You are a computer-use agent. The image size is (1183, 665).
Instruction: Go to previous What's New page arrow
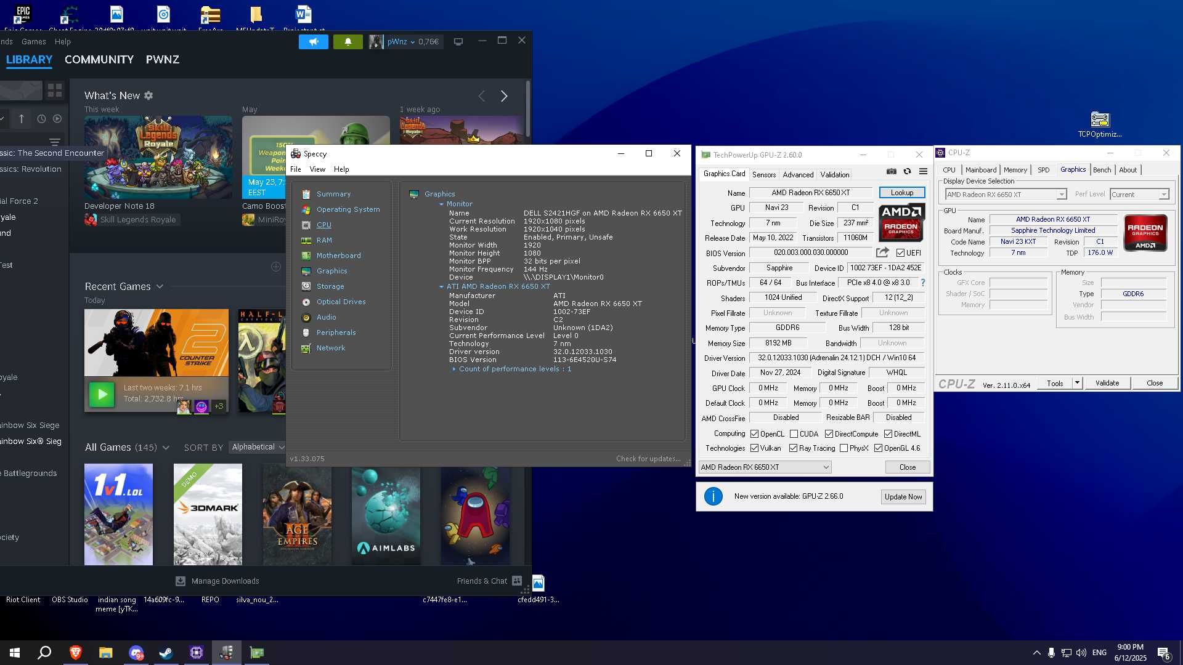(x=482, y=96)
